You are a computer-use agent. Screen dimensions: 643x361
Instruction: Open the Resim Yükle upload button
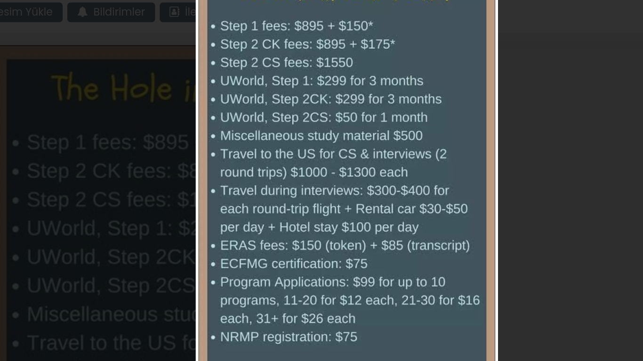[31, 12]
